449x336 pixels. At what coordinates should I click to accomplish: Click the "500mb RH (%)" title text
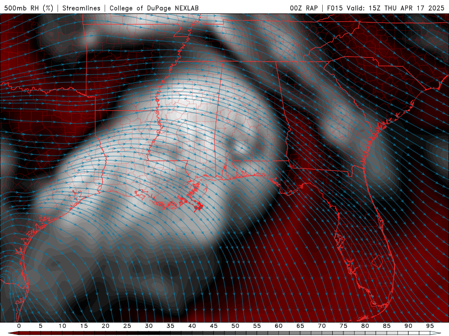[x=29, y=8]
